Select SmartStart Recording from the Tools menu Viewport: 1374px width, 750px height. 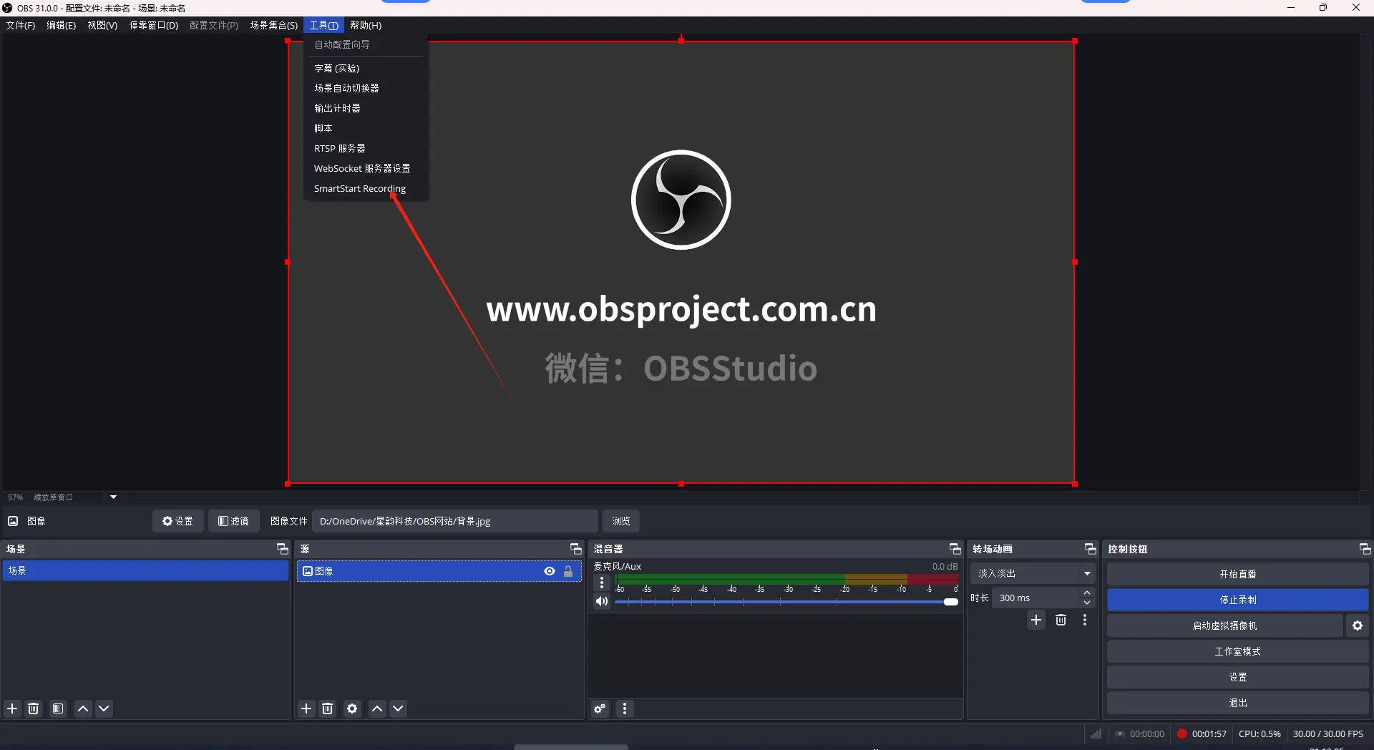coord(359,188)
